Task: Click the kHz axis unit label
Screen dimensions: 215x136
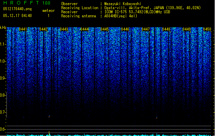Action: pyautogui.click(x=3, y=28)
